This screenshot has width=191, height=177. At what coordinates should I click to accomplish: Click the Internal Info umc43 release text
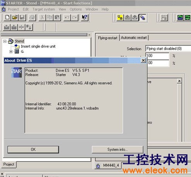(77, 108)
